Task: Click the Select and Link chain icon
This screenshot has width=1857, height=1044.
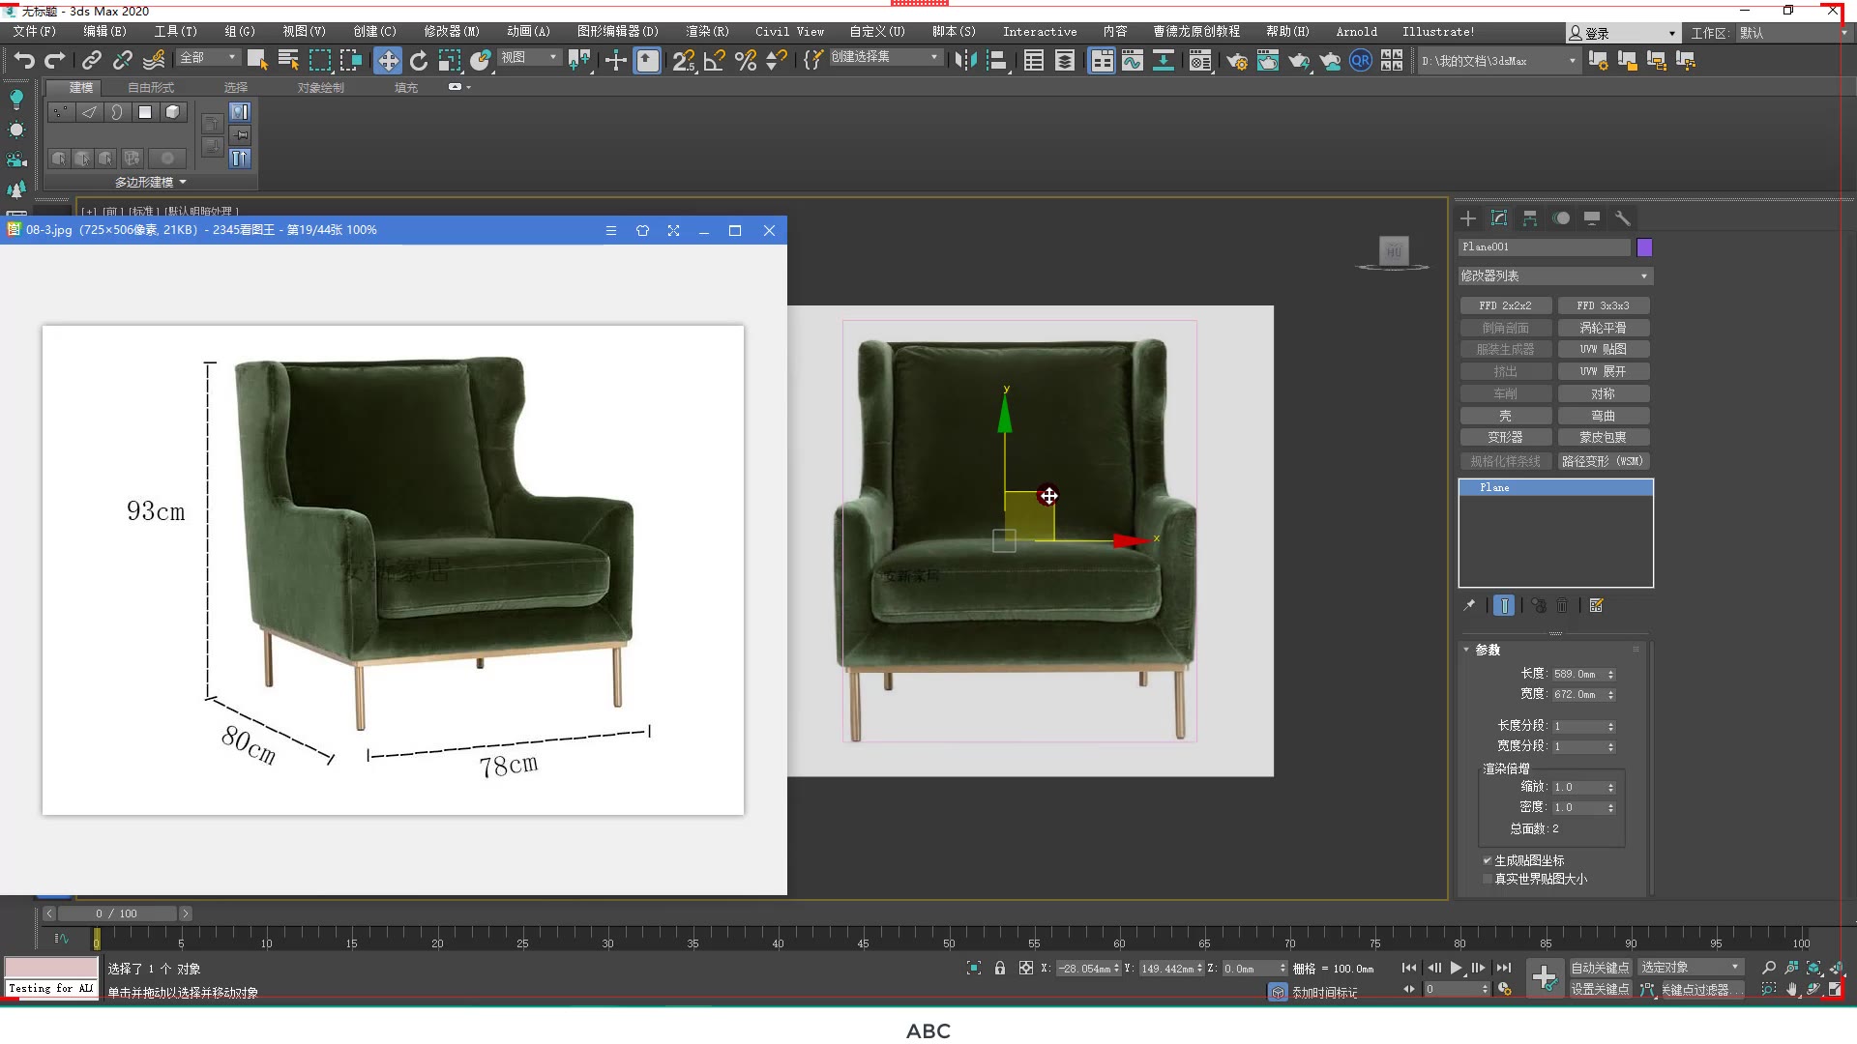Action: tap(91, 61)
